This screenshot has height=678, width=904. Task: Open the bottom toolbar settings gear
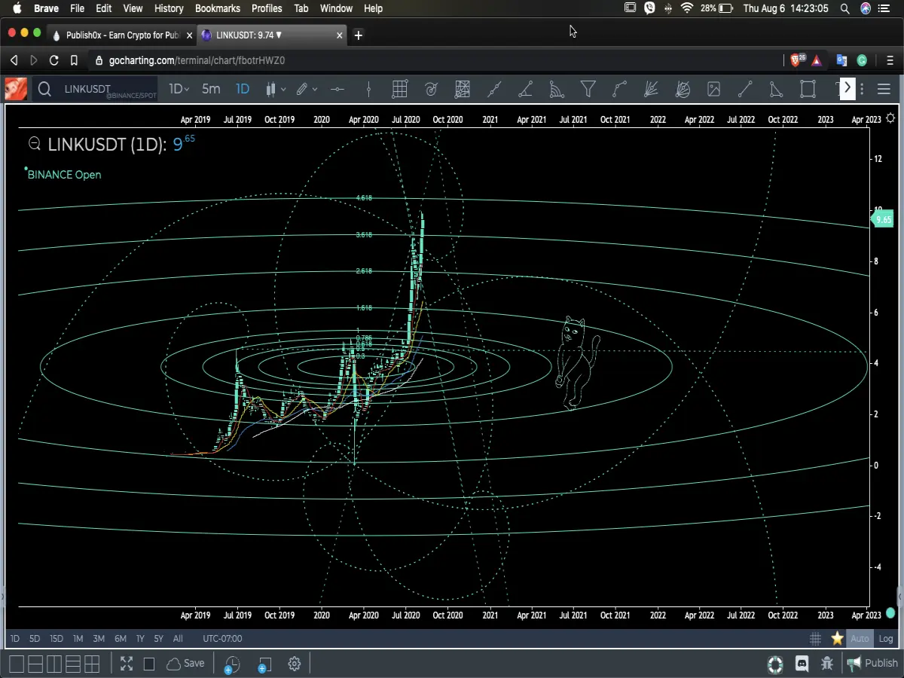(x=295, y=664)
